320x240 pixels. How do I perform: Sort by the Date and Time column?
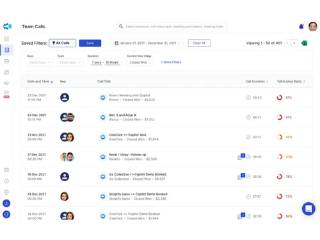point(40,81)
